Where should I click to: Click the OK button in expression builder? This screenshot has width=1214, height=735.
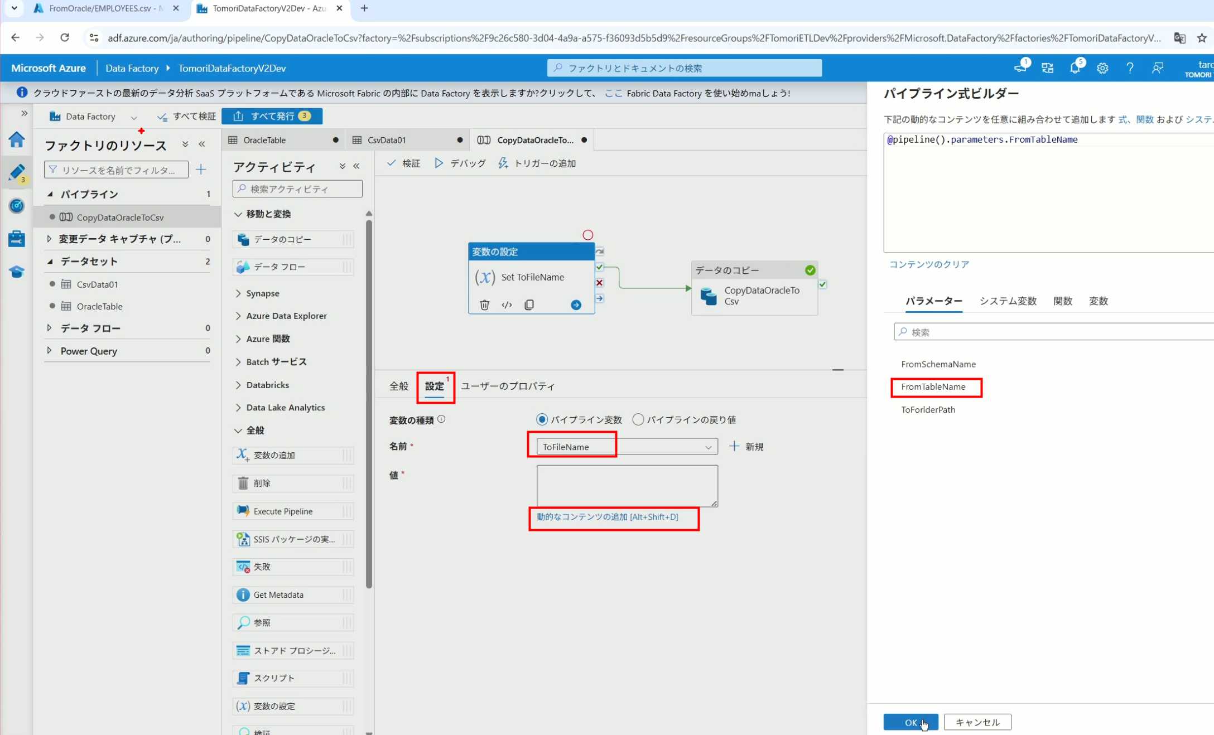910,722
